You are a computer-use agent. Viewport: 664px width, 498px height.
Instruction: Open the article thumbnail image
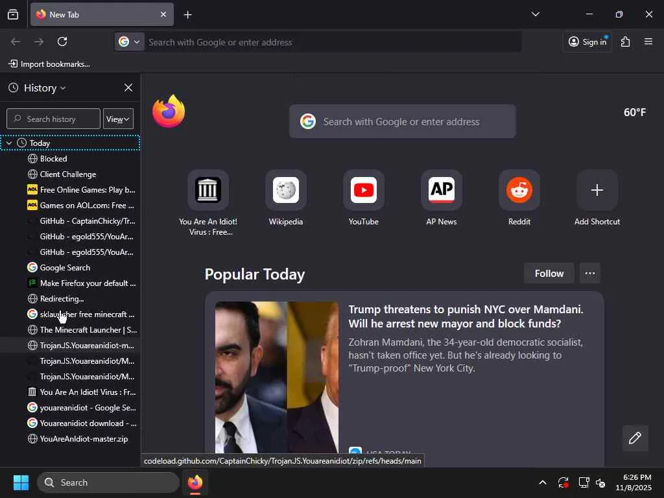click(x=276, y=377)
